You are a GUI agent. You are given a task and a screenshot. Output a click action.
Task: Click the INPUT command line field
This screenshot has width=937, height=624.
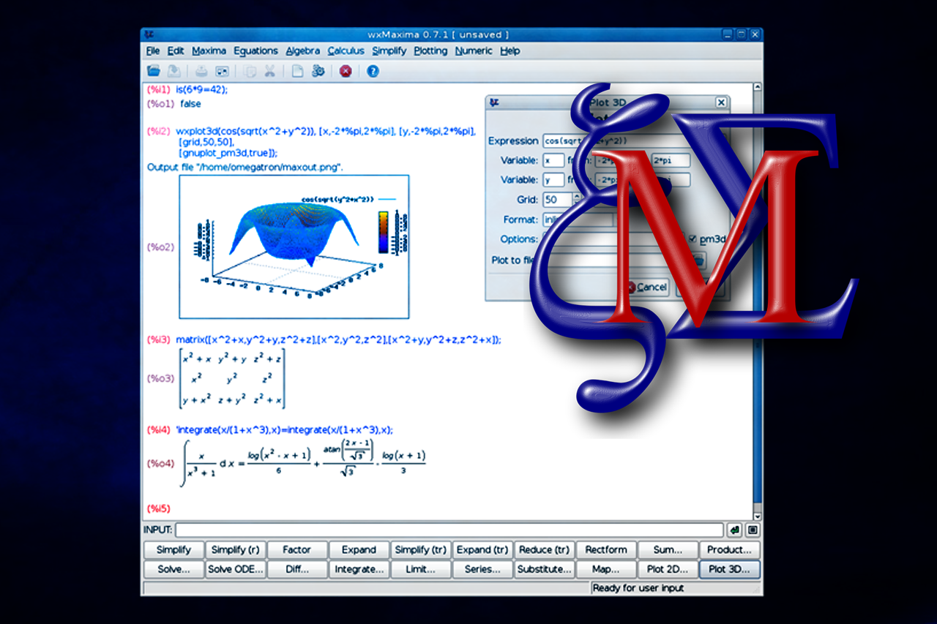[449, 530]
